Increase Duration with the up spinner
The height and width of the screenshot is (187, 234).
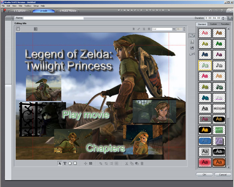click(x=223, y=17)
